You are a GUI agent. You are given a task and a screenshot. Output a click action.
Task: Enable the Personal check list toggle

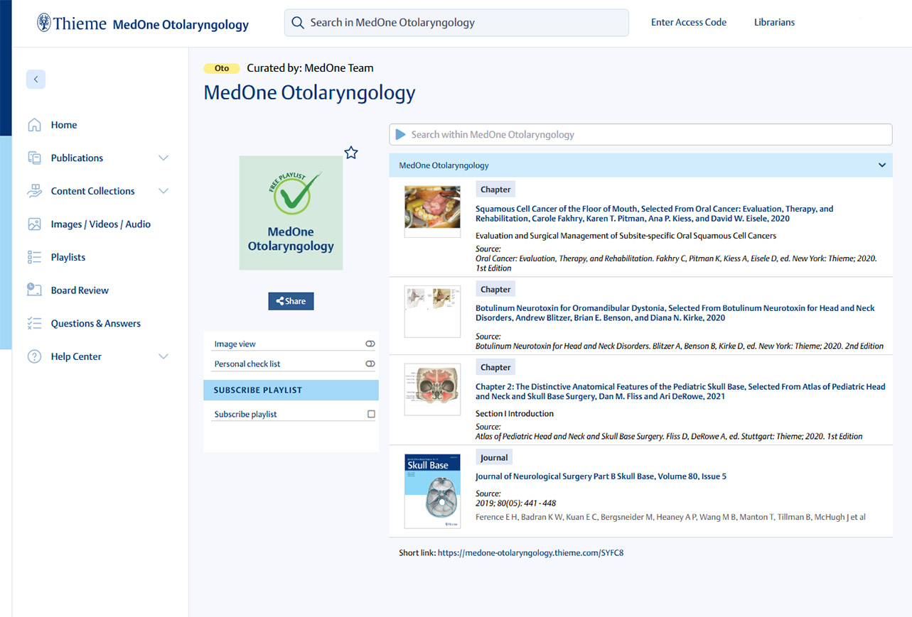point(370,364)
